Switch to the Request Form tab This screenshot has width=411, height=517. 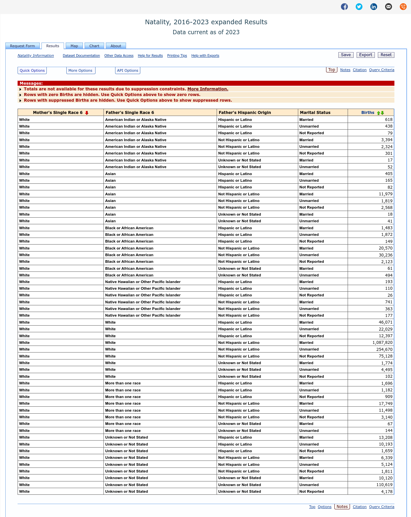pyautogui.click(x=23, y=46)
